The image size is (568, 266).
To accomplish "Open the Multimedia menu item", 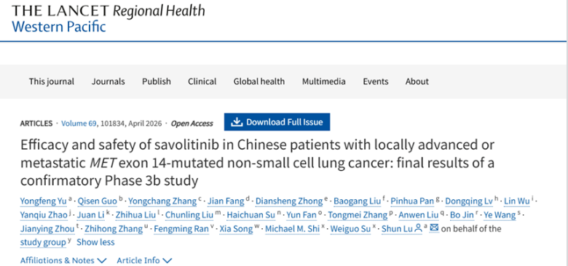I will point(324,81).
